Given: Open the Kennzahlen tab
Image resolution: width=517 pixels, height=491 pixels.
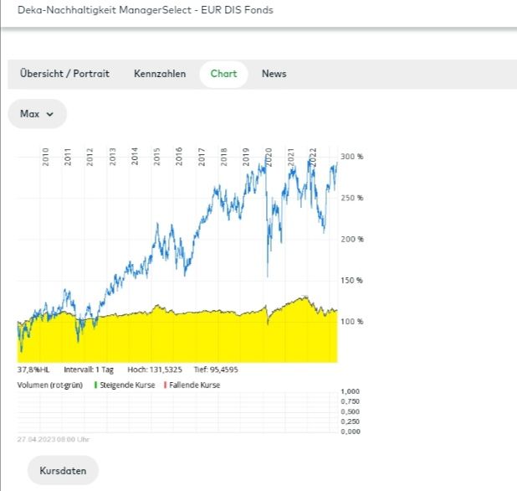Looking at the screenshot, I should 160,74.
